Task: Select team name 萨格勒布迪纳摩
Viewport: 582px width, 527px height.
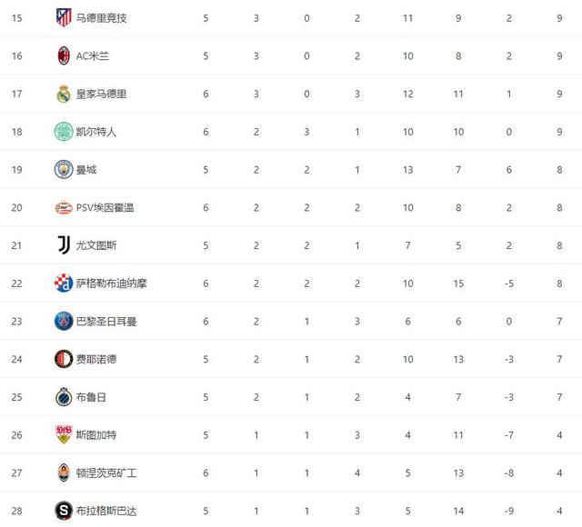Action: [111, 283]
